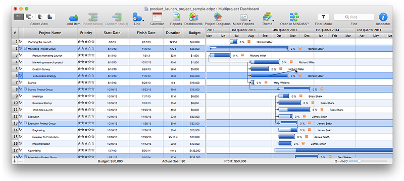
Task: Click the 10/7/13 start date cell
Action: [x=112, y=151]
